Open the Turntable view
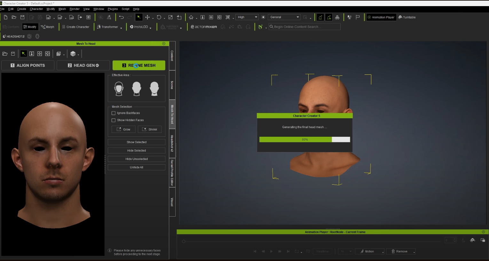Image resolution: width=489 pixels, height=261 pixels. pyautogui.click(x=407, y=17)
